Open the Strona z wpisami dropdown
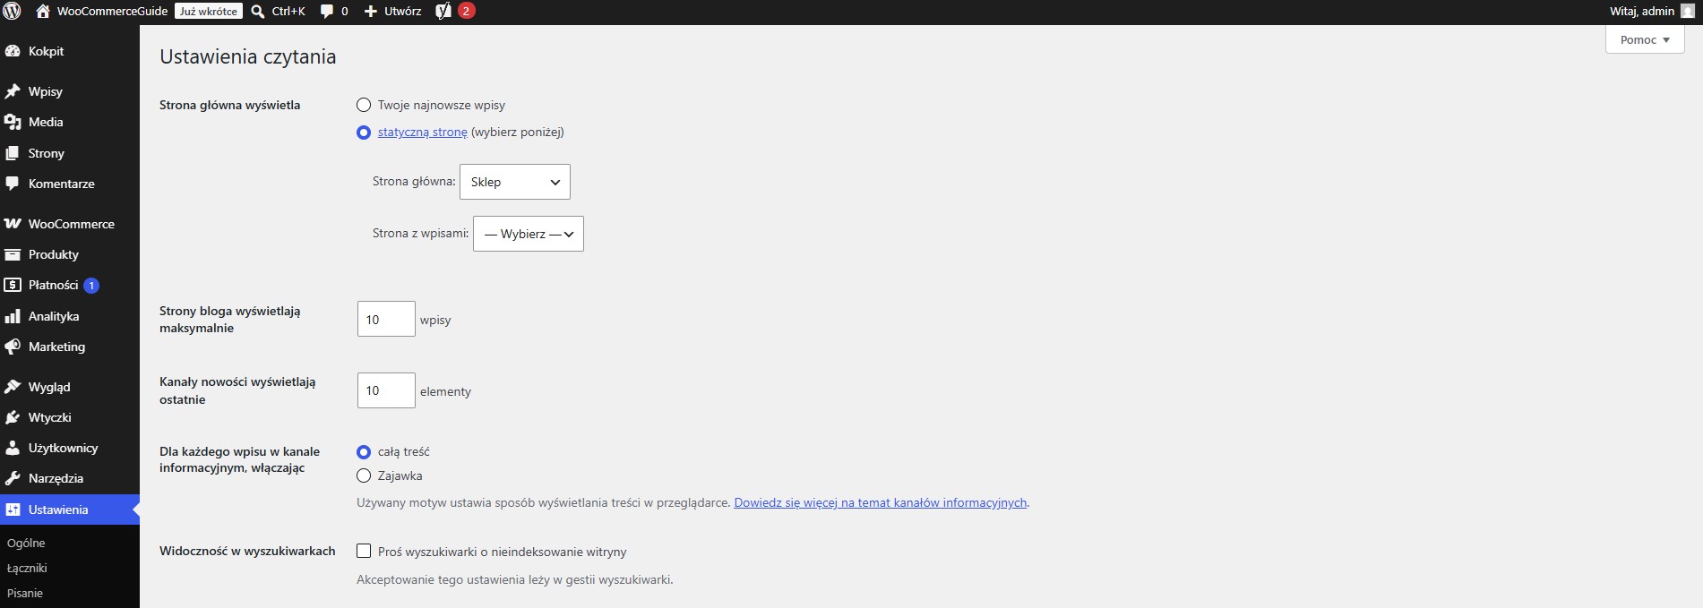The width and height of the screenshot is (1703, 608). 529,234
